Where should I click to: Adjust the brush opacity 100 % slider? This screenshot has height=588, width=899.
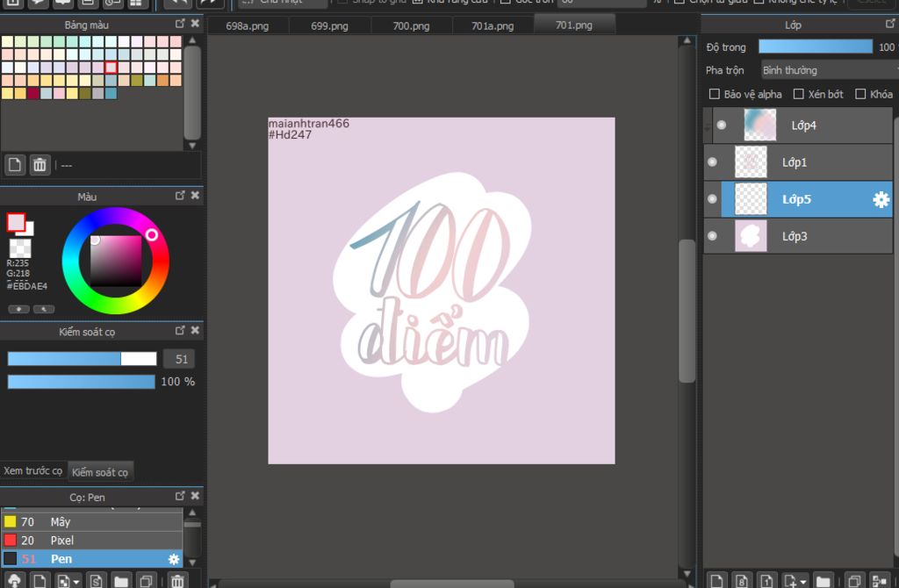(x=82, y=381)
